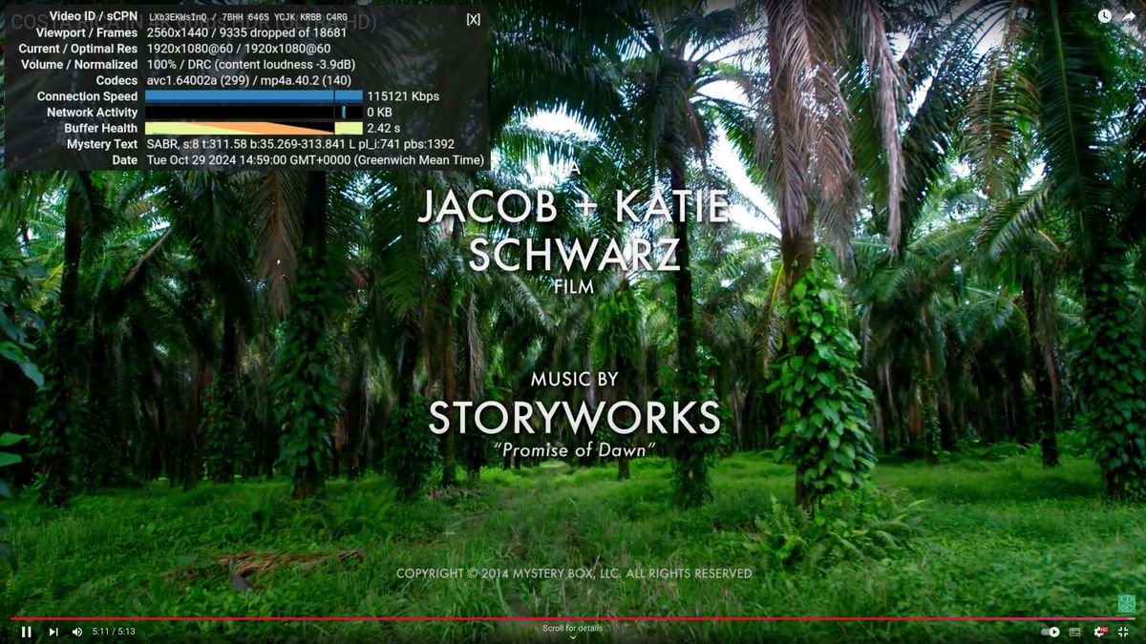Screen dimensions: 1146x644
Task: Select the 2.42 s buffer value
Action: click(383, 128)
